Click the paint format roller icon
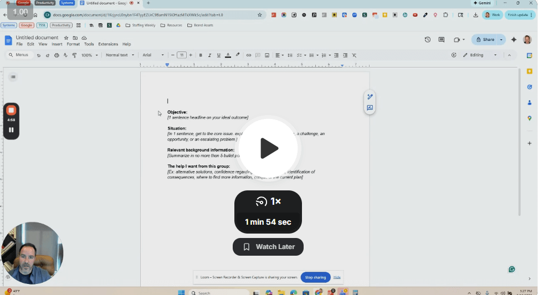Viewport: 538px width, 295px height. coord(74,55)
